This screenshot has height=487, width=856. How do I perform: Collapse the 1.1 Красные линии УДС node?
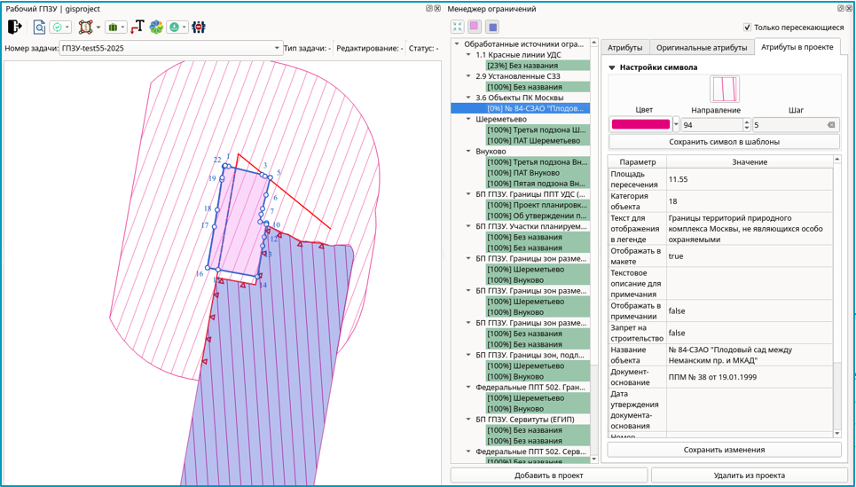click(x=468, y=55)
